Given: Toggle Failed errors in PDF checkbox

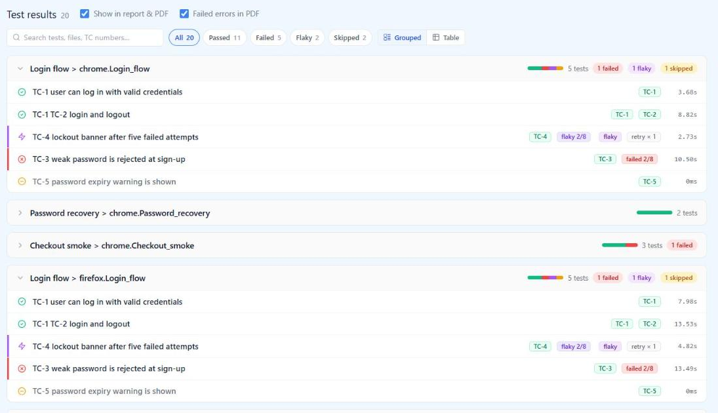Looking at the screenshot, I should pyautogui.click(x=184, y=14).
